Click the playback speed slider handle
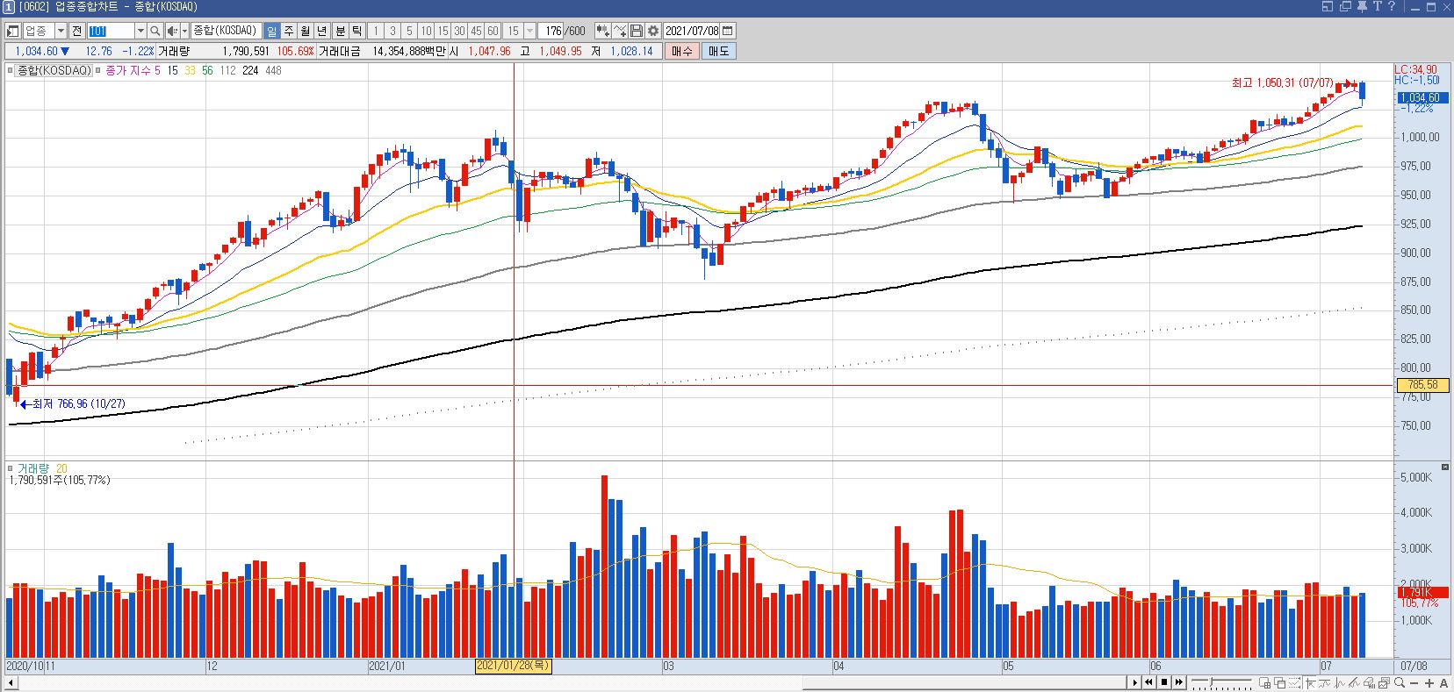Image resolution: width=1454 pixels, height=692 pixels. click(x=1212, y=681)
